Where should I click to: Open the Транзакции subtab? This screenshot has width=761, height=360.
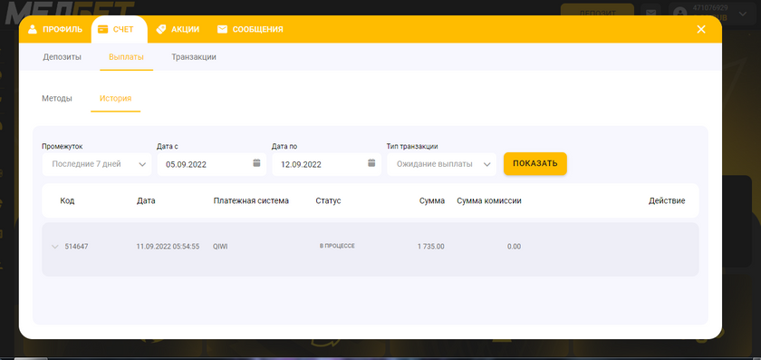coord(194,57)
